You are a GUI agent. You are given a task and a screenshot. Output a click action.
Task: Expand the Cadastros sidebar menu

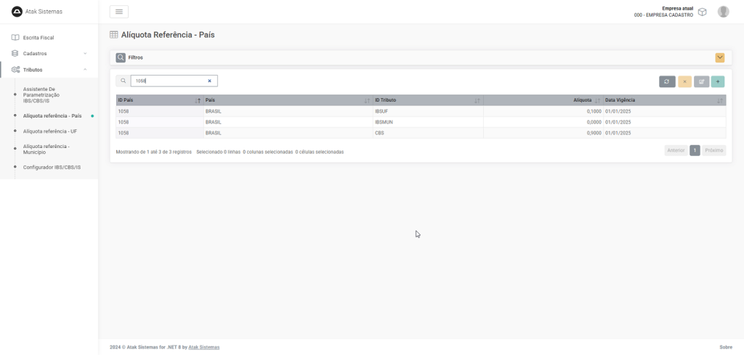(48, 54)
